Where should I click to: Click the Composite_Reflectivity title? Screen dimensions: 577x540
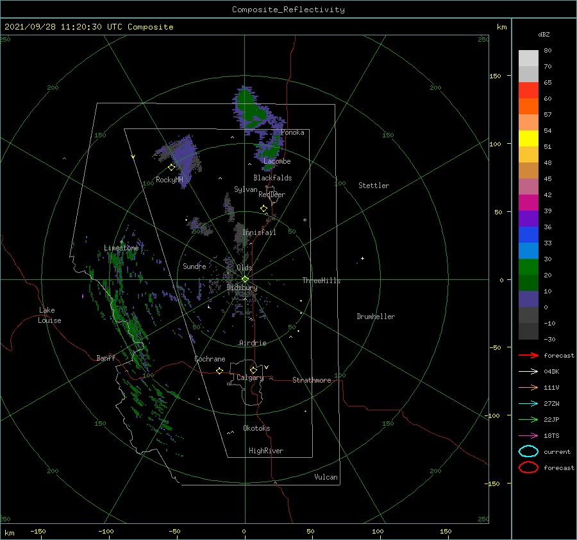click(x=288, y=10)
